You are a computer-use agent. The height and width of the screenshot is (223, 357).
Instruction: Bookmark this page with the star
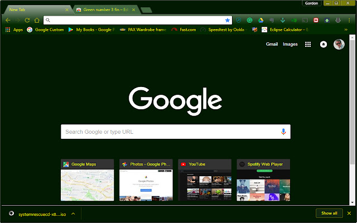(x=227, y=20)
